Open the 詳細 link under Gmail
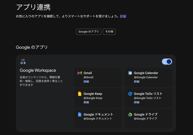Screen dimensions: 193x135 [x=86, y=81]
